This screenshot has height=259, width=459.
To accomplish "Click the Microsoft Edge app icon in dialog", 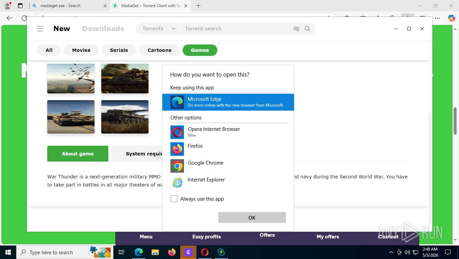I will click(x=177, y=102).
